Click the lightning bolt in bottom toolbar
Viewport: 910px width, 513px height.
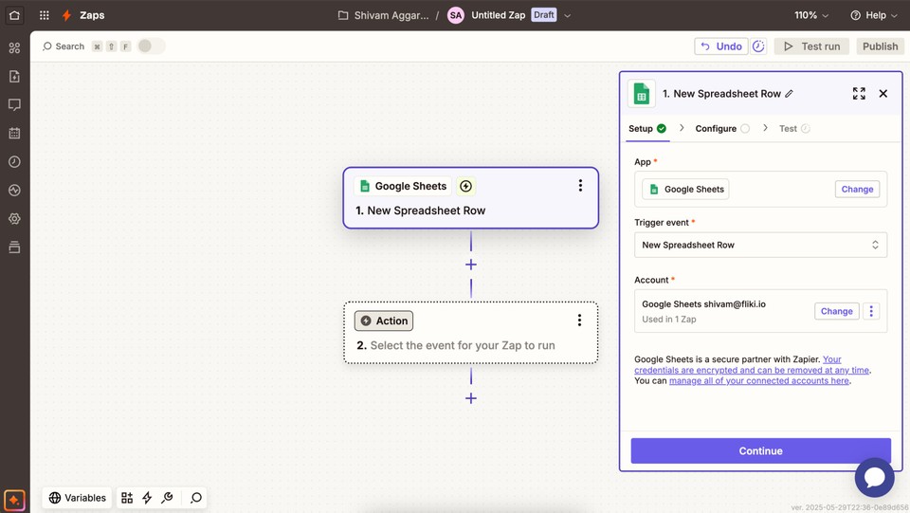click(147, 497)
